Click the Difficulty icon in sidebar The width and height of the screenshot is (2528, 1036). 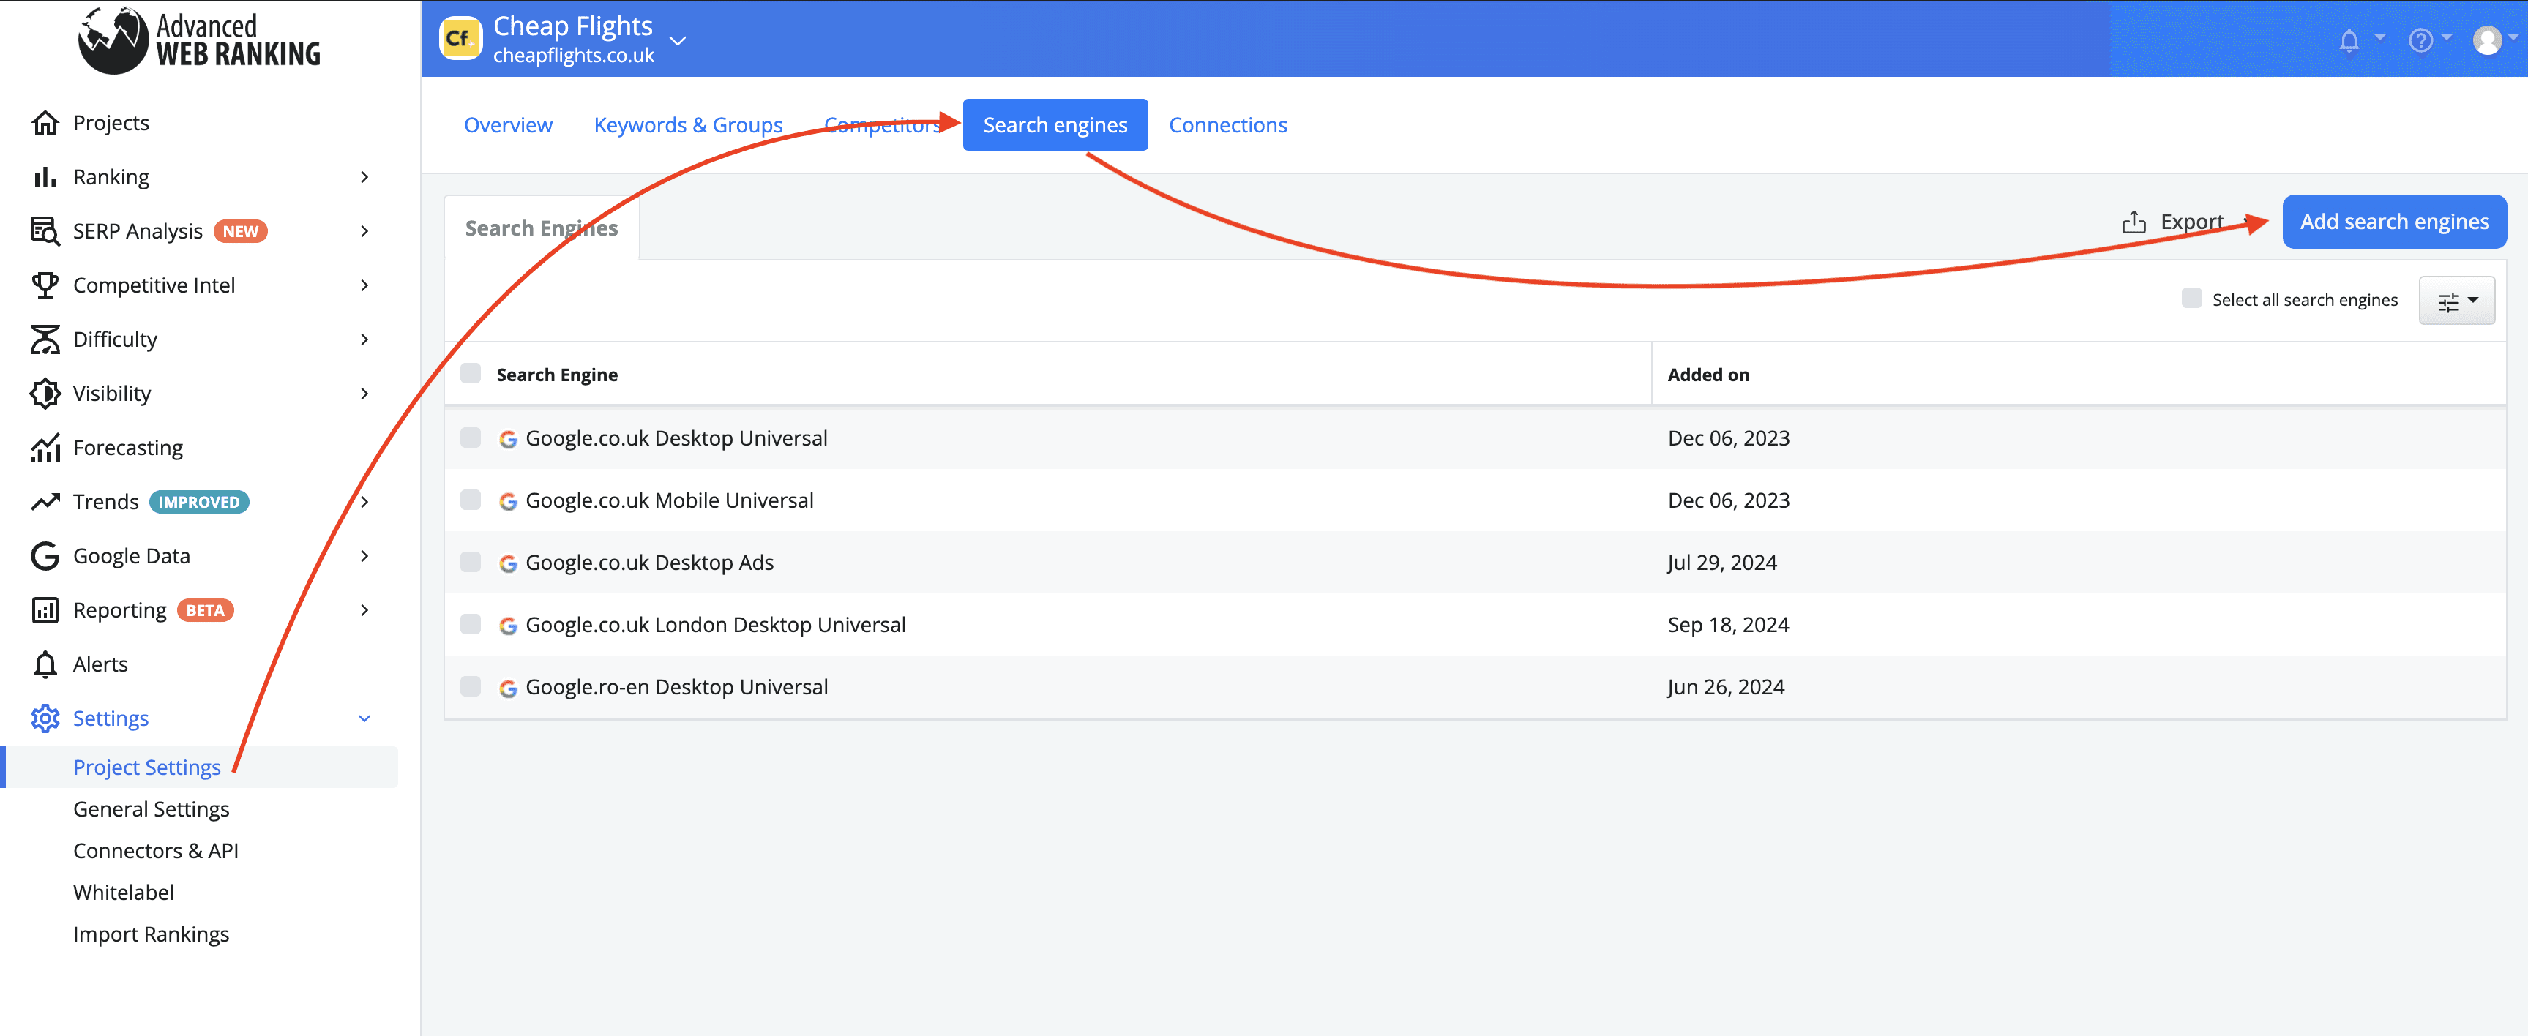(45, 339)
